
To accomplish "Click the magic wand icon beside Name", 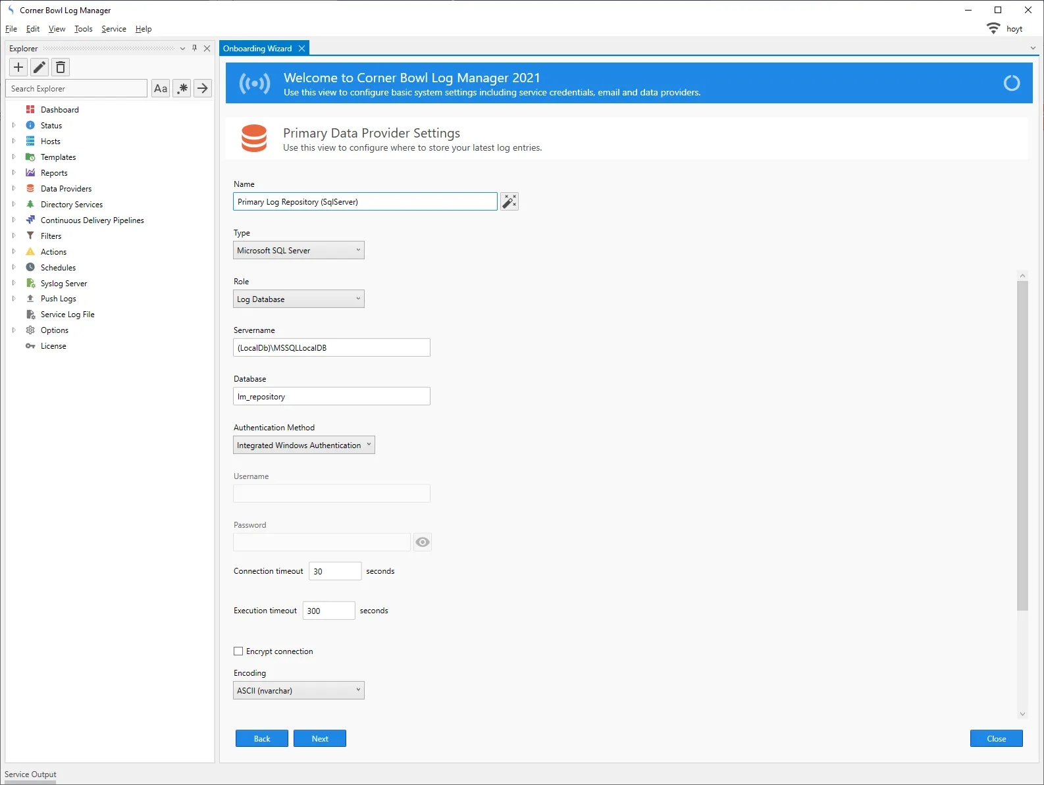I will (x=509, y=201).
